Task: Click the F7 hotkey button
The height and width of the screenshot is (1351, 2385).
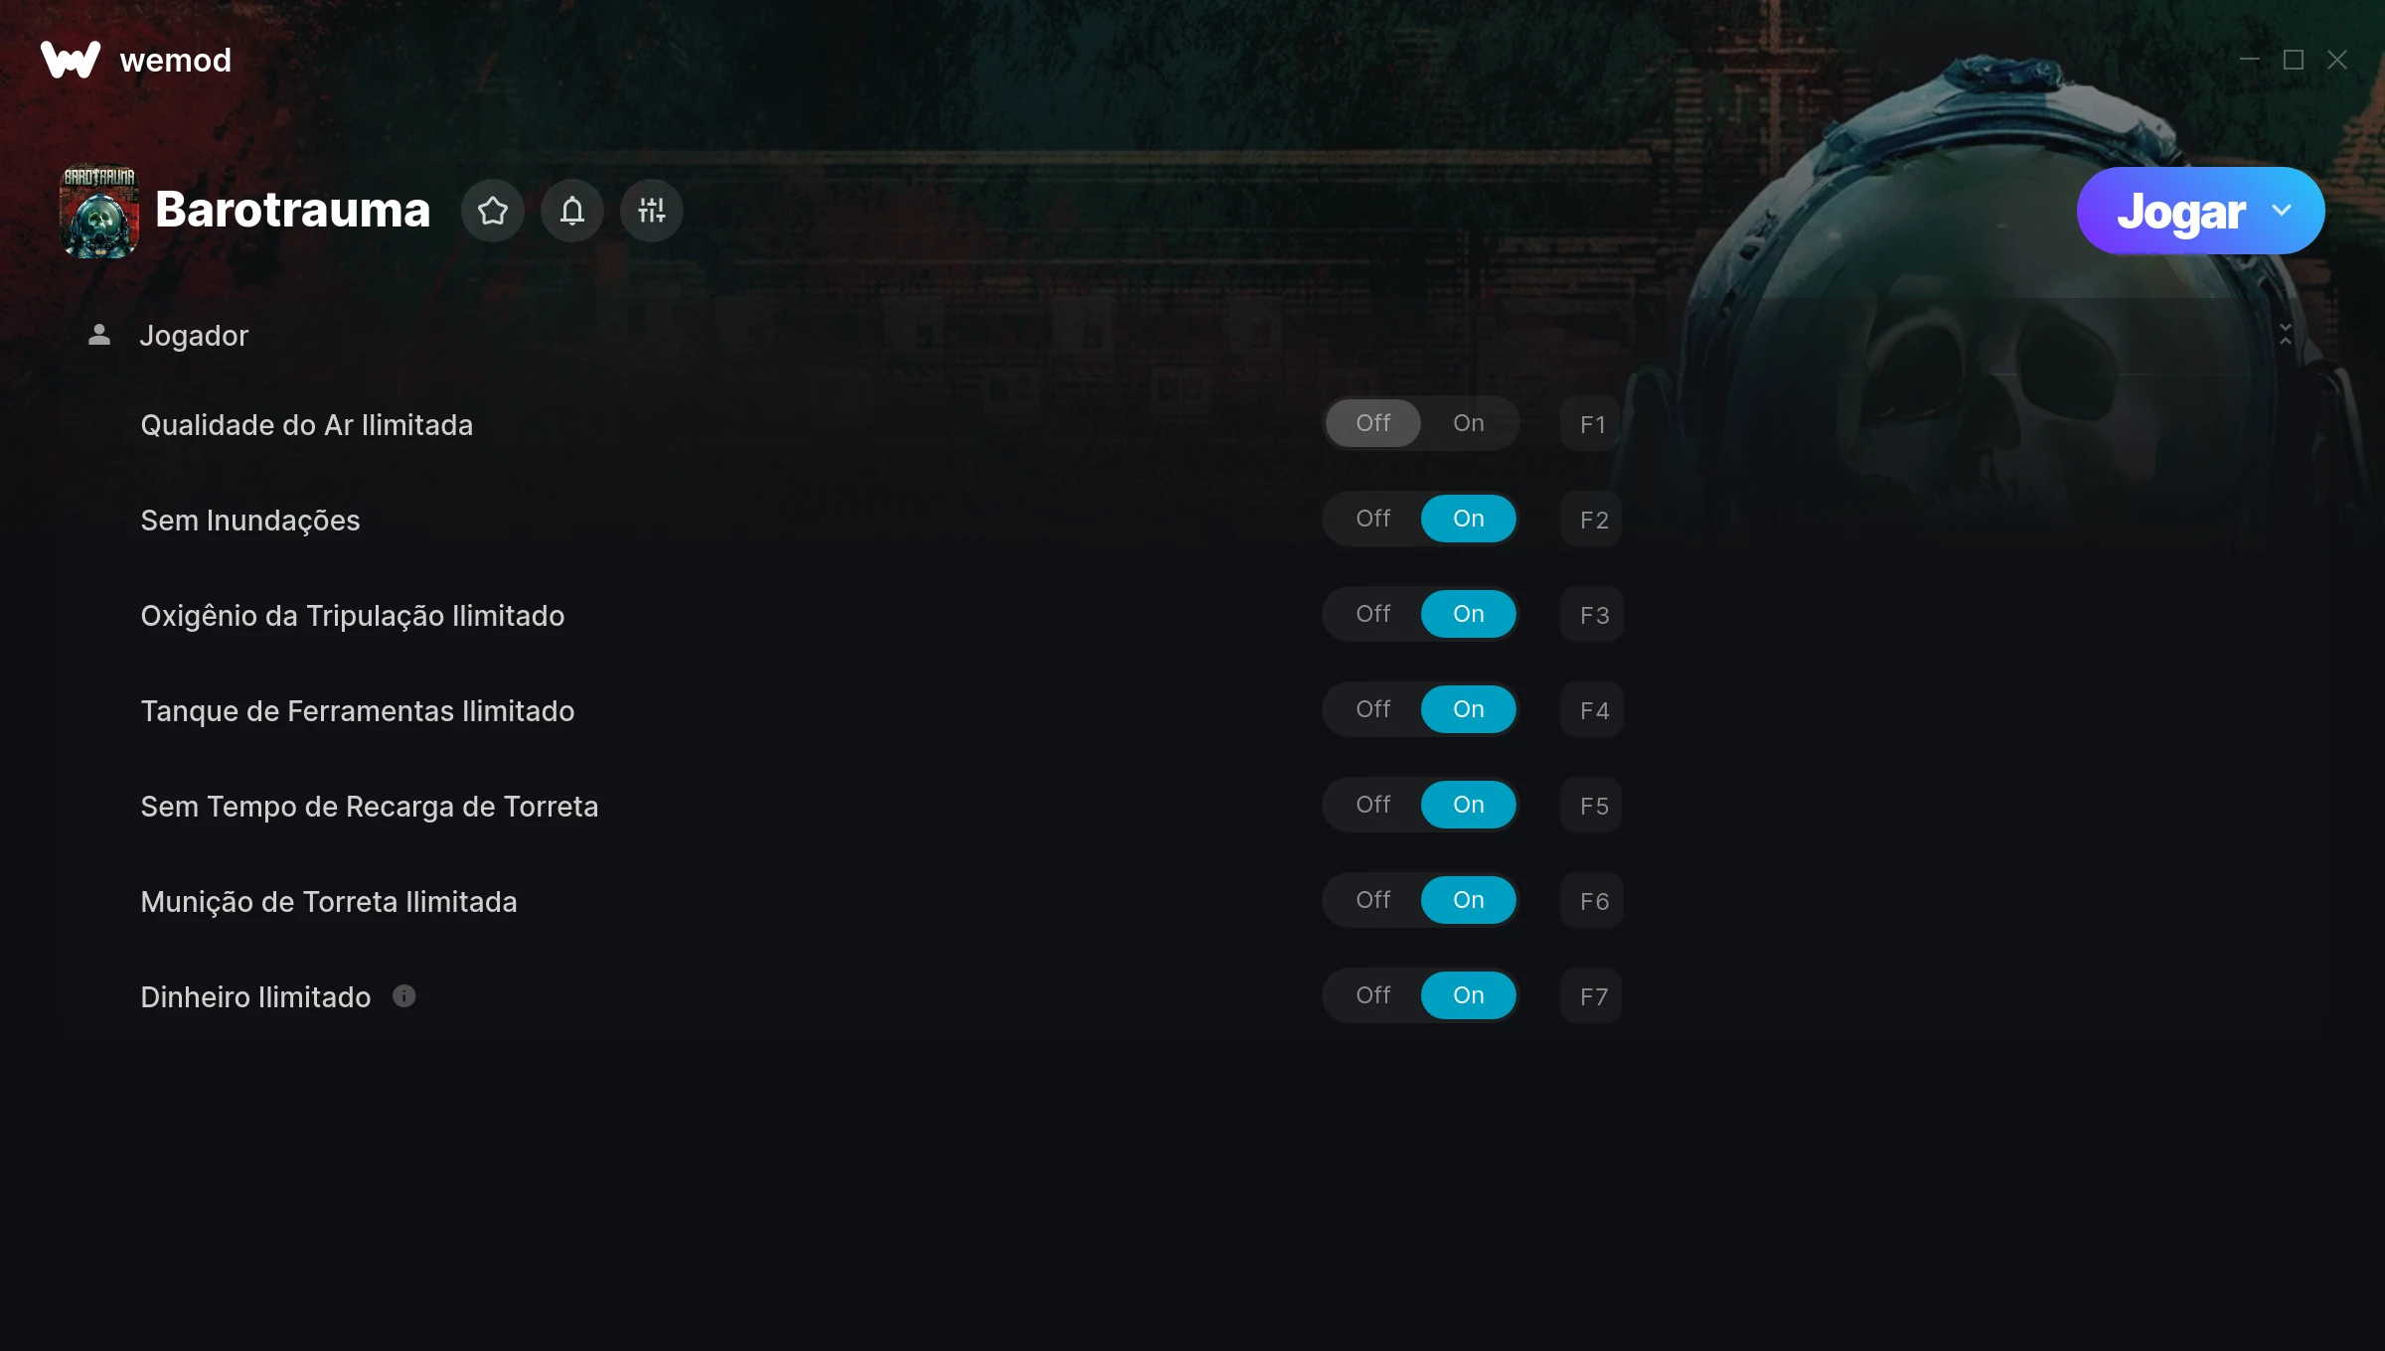Action: pyautogui.click(x=1592, y=996)
